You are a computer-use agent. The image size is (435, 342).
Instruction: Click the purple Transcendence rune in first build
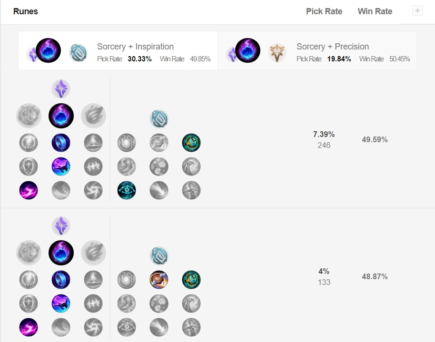pyautogui.click(x=61, y=166)
